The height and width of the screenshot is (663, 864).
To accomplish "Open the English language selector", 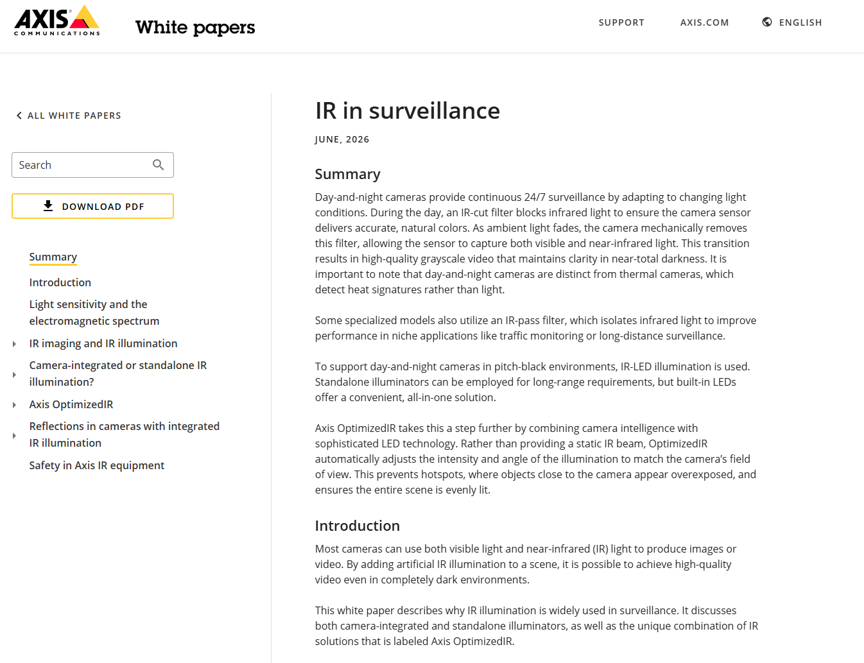I will [x=800, y=22].
